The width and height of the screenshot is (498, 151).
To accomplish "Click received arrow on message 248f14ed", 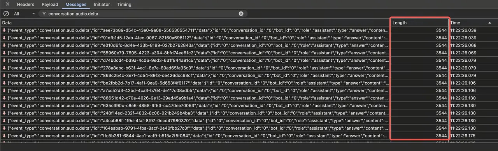I will 4,113.
